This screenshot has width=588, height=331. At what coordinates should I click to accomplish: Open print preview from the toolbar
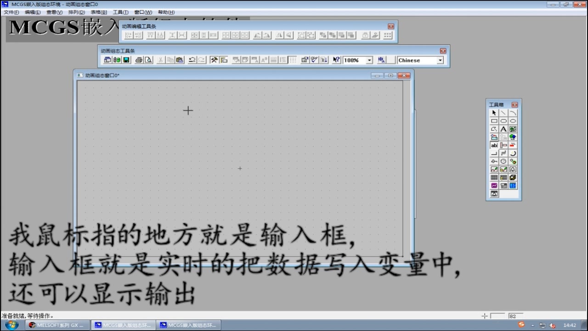(148, 60)
